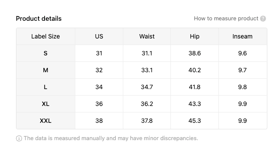
Task: Select the Label Size column header
Action: tap(45, 36)
